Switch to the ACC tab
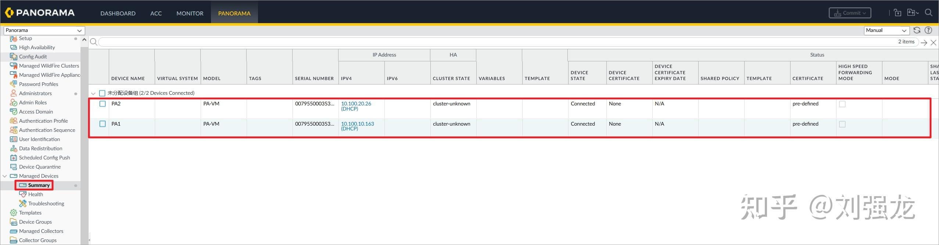Image resolution: width=939 pixels, height=245 pixels. [156, 13]
